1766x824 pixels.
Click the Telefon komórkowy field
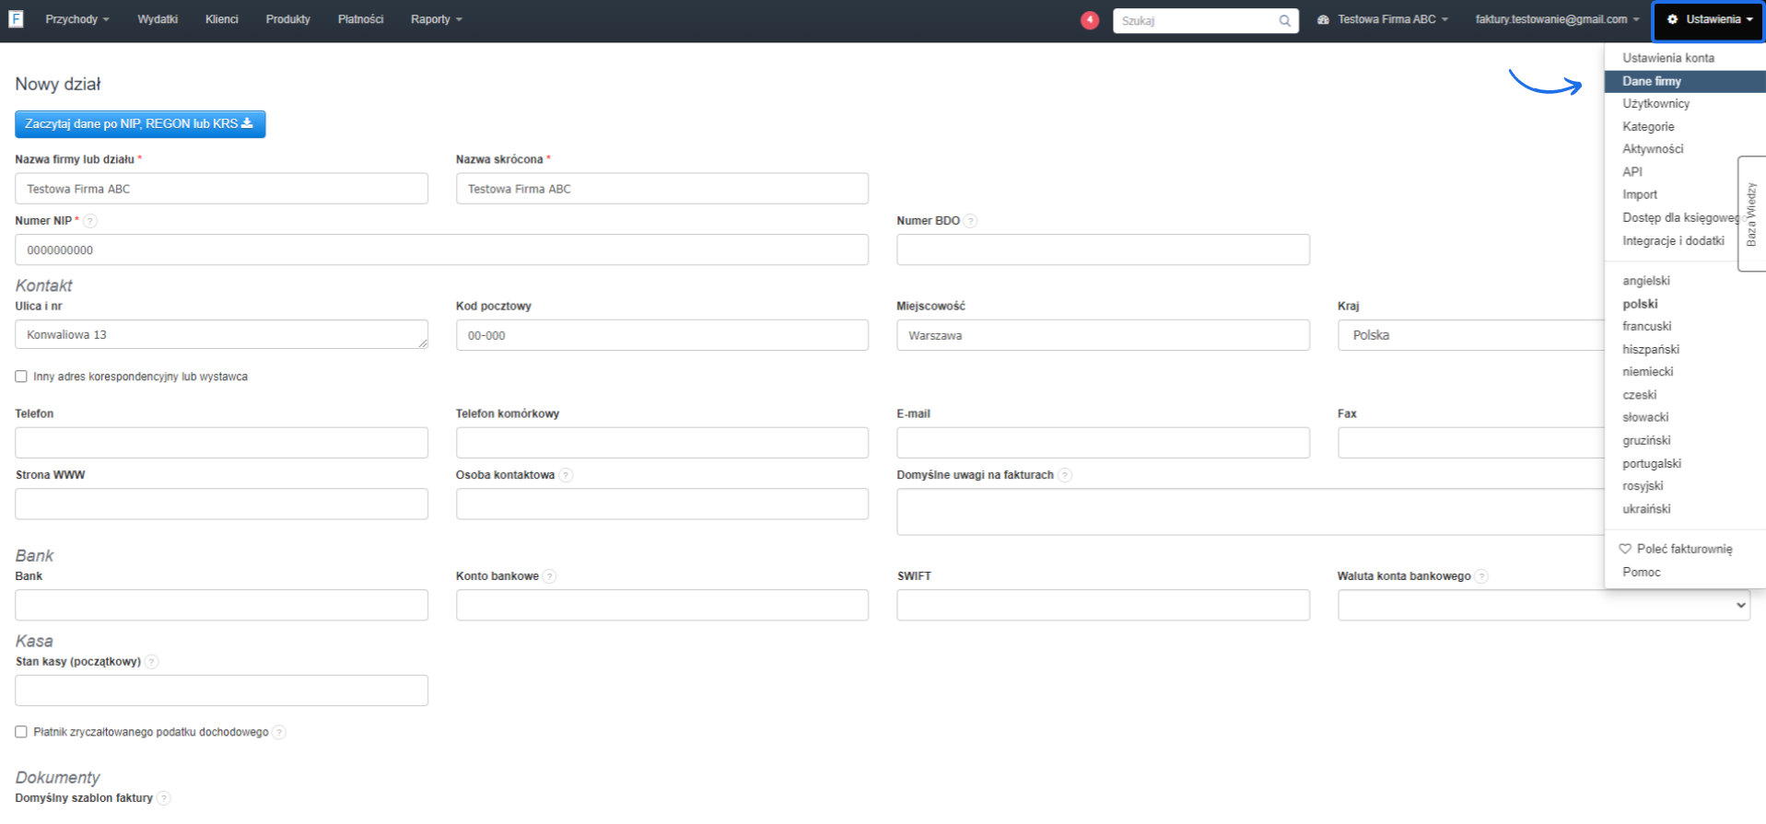click(x=661, y=443)
